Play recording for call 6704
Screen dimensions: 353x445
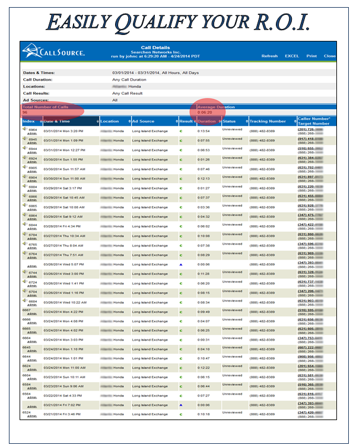tap(25, 291)
